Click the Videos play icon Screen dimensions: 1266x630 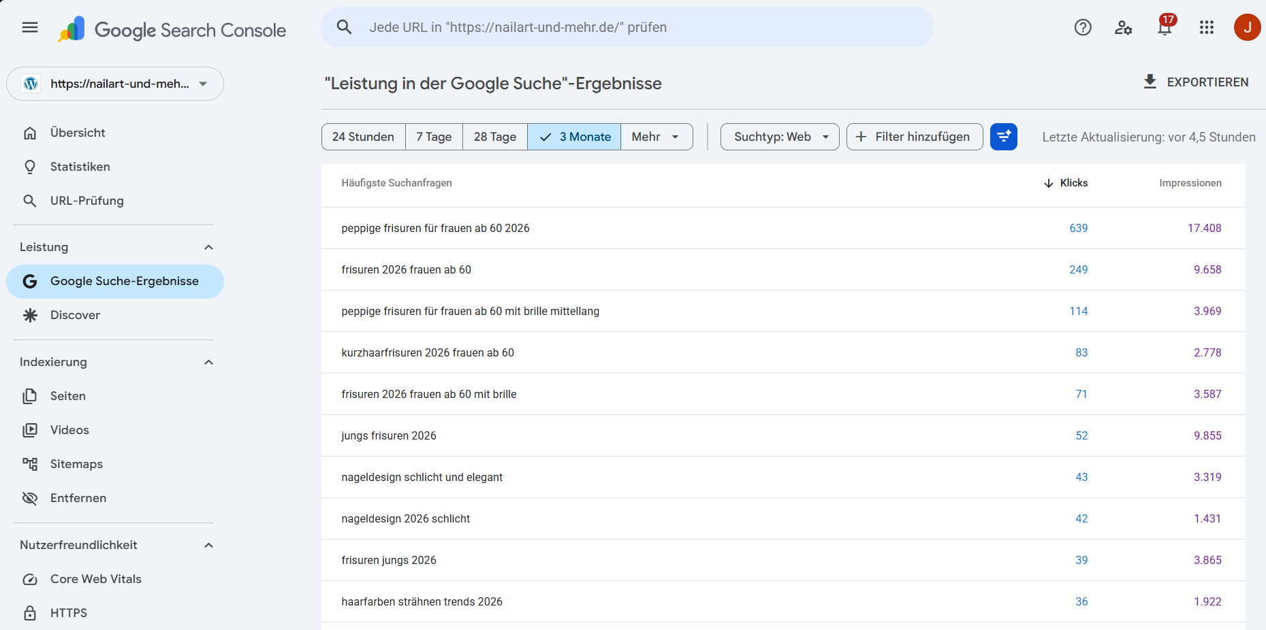[30, 430]
